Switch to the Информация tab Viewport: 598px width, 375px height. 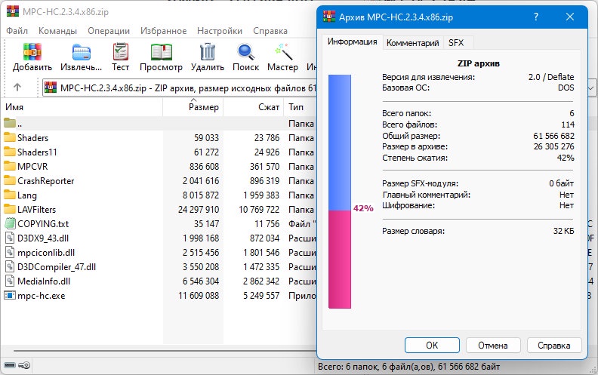click(353, 42)
